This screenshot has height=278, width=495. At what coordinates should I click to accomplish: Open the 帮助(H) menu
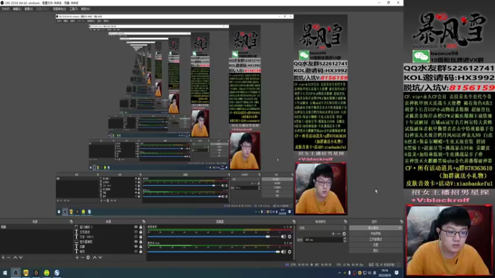[x=85, y=9]
